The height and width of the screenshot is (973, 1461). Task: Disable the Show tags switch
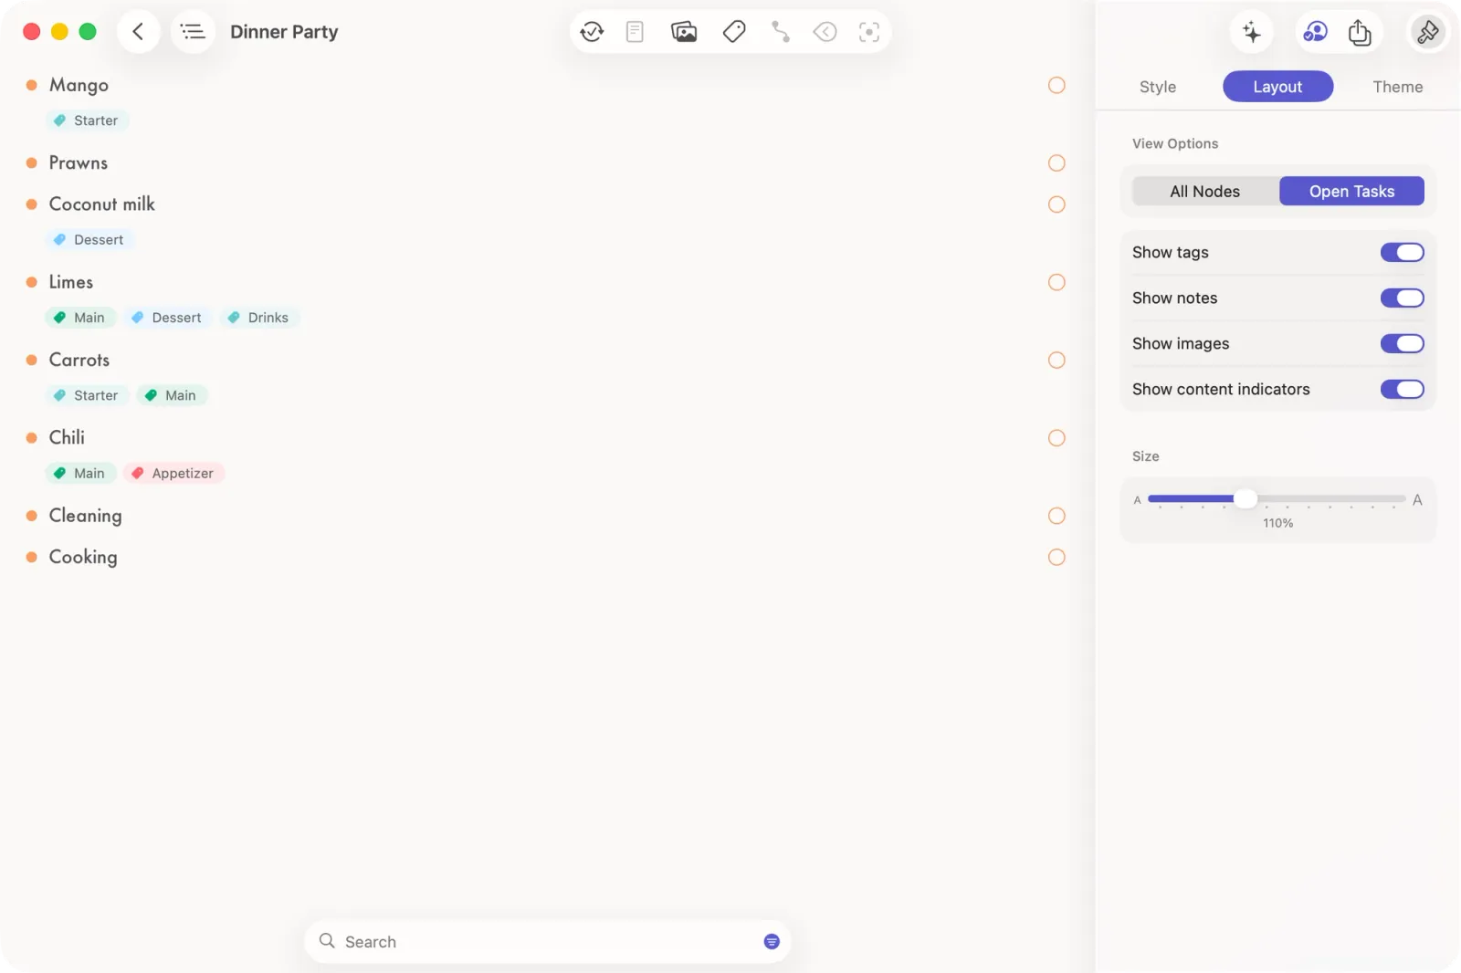click(x=1402, y=252)
